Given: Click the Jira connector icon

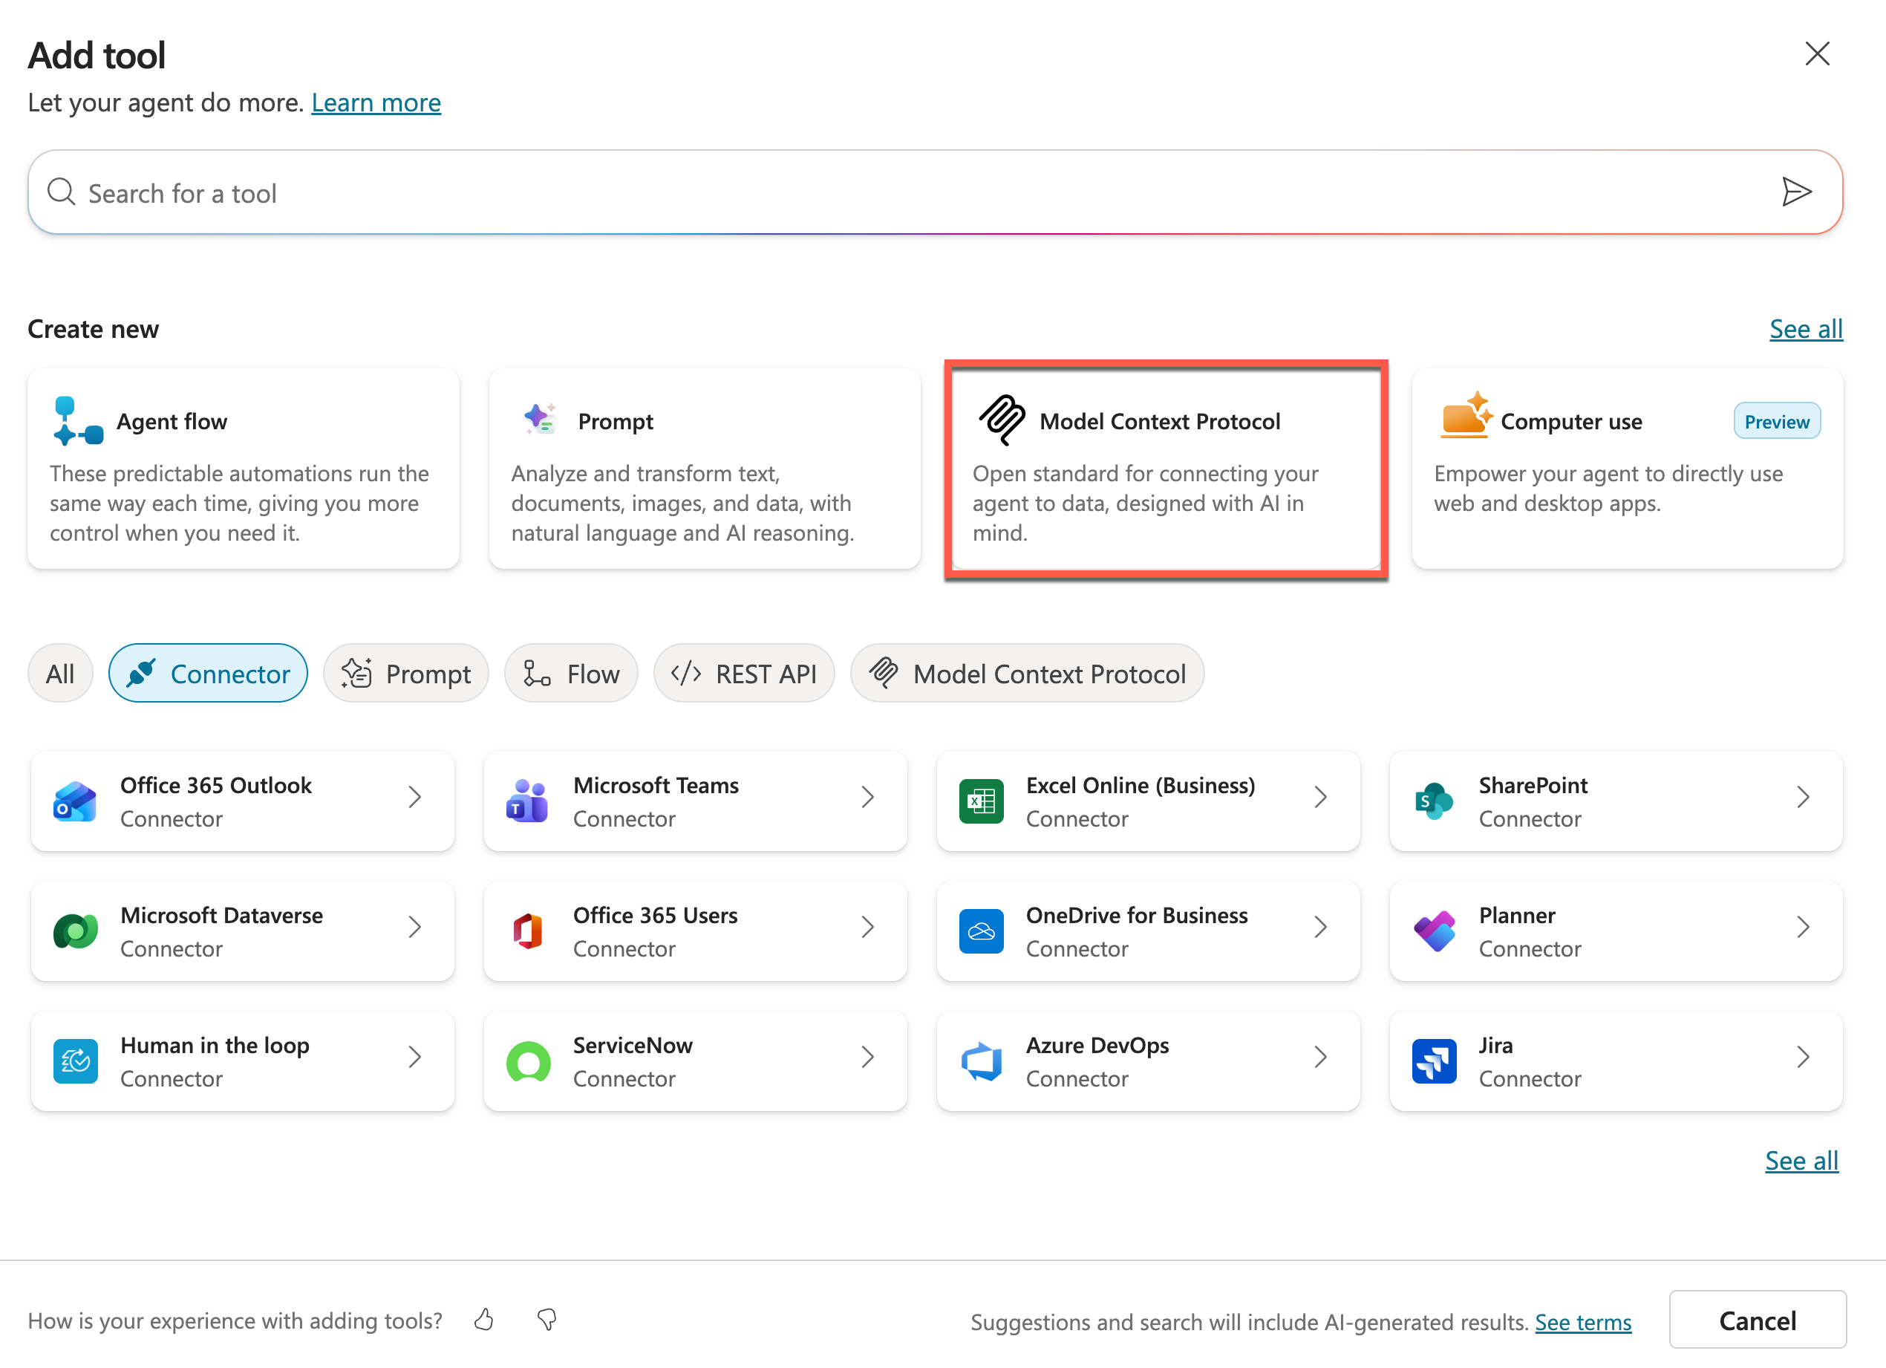Looking at the screenshot, I should (1434, 1061).
